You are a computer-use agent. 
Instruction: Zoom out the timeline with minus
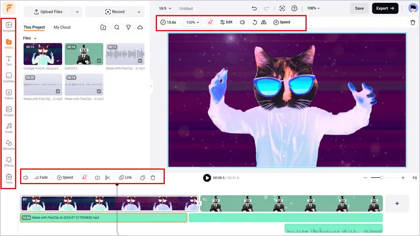[365, 177]
